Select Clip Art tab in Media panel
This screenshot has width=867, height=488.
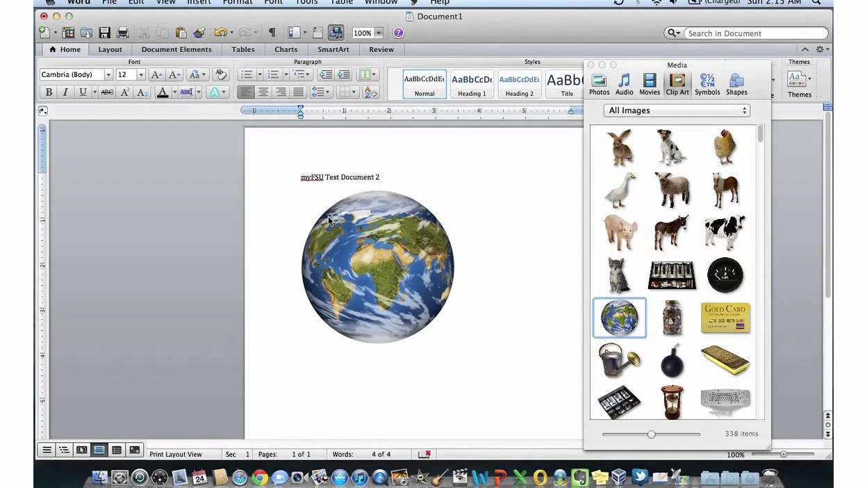[677, 85]
